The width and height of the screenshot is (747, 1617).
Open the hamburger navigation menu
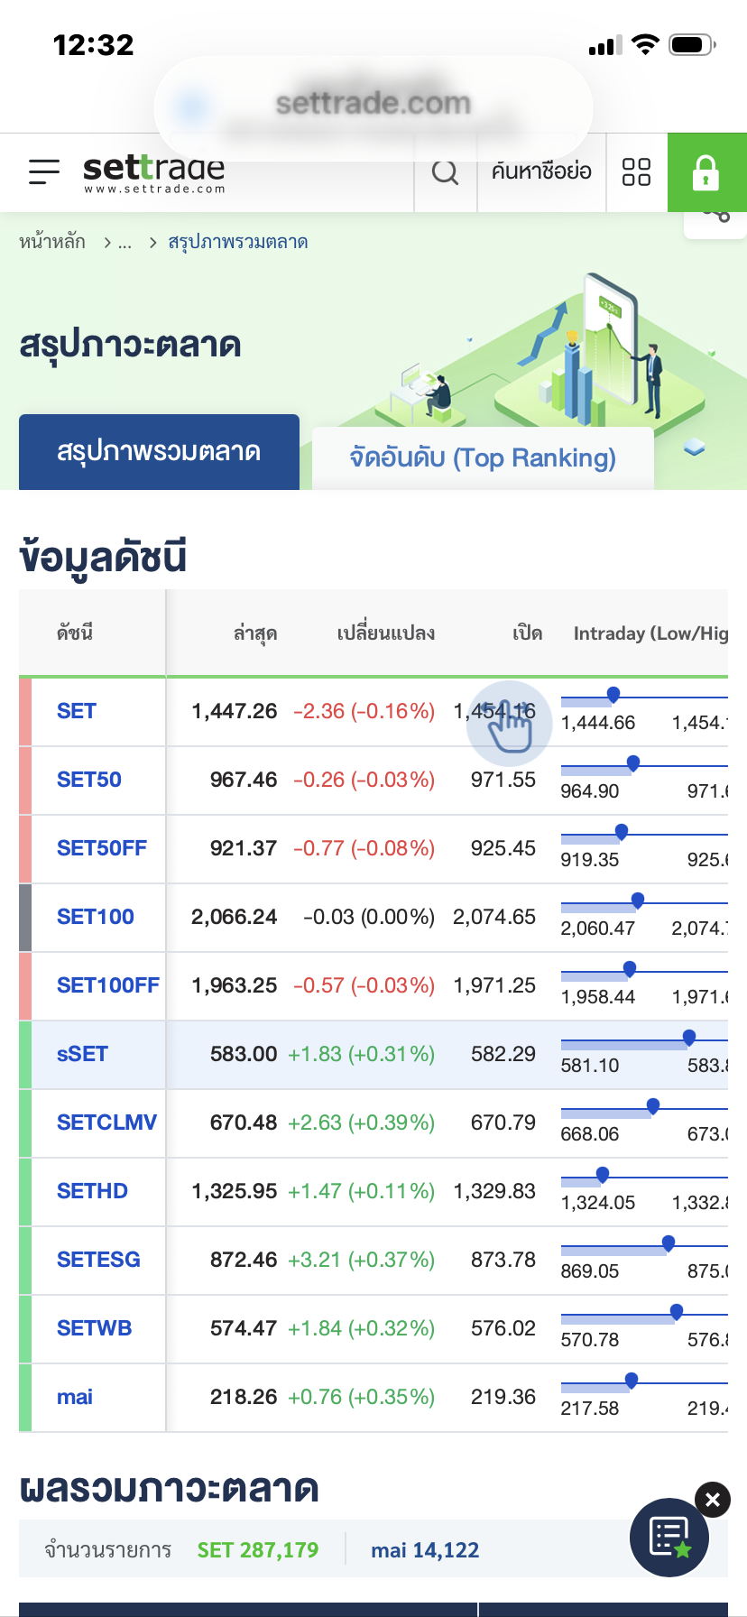pos(43,171)
